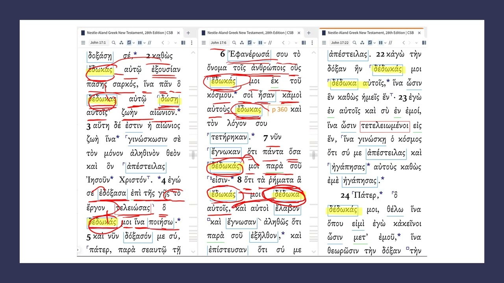Click the John 17:6 reference box
The height and width of the screenshot is (283, 504).
point(219,42)
